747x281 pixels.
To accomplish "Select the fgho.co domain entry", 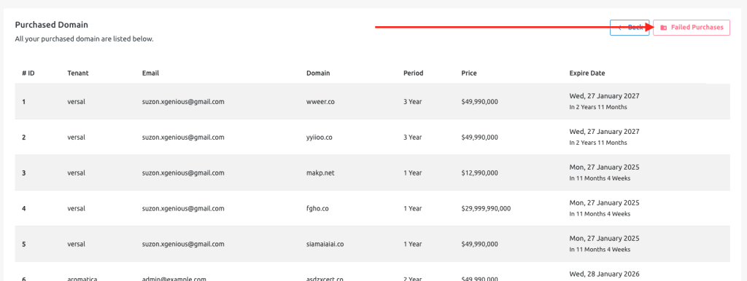I will click(317, 208).
